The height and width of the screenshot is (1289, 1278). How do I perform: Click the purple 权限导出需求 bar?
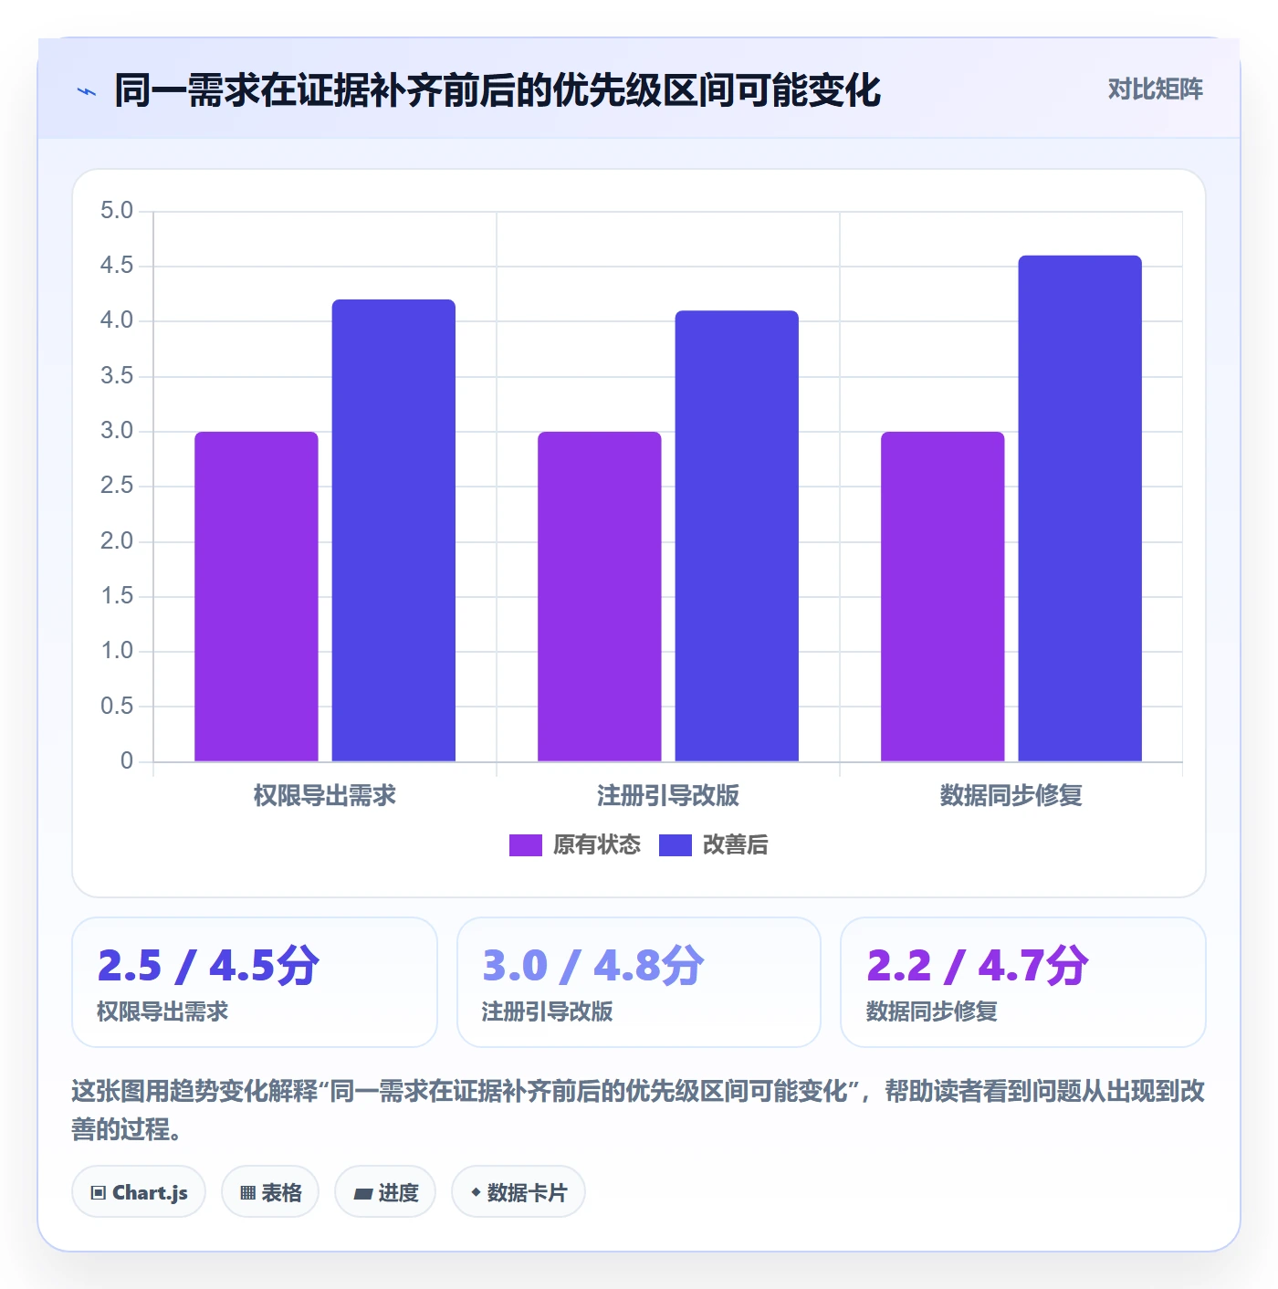tap(257, 596)
